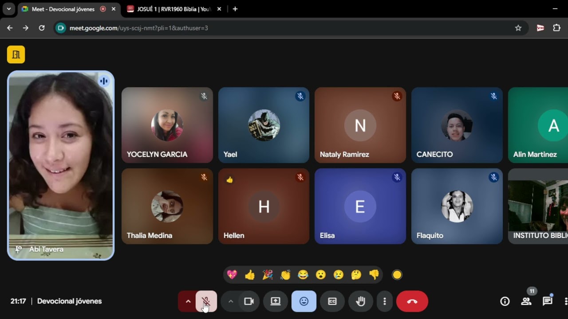Expand video settings arrow beside the camera
Viewport: 568px width, 319px height.
click(230, 301)
